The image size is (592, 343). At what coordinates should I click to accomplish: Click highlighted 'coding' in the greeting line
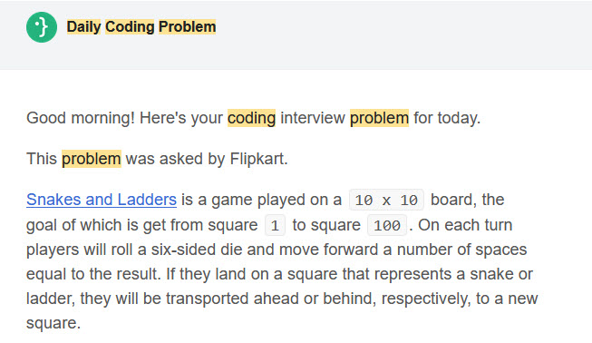tap(251, 118)
